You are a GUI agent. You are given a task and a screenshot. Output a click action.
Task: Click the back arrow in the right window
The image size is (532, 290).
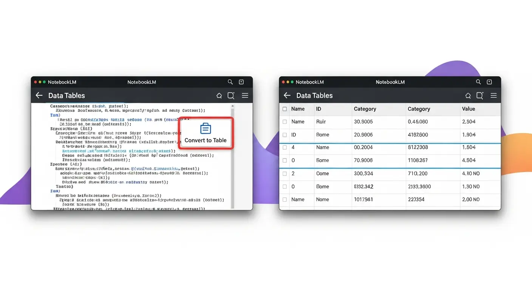(x=287, y=96)
